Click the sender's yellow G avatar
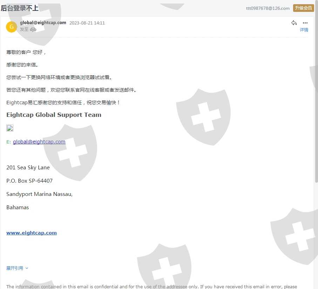The image size is (318, 289). [12, 27]
